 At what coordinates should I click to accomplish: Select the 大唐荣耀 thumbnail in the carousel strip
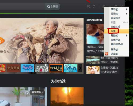tap(13, 68)
